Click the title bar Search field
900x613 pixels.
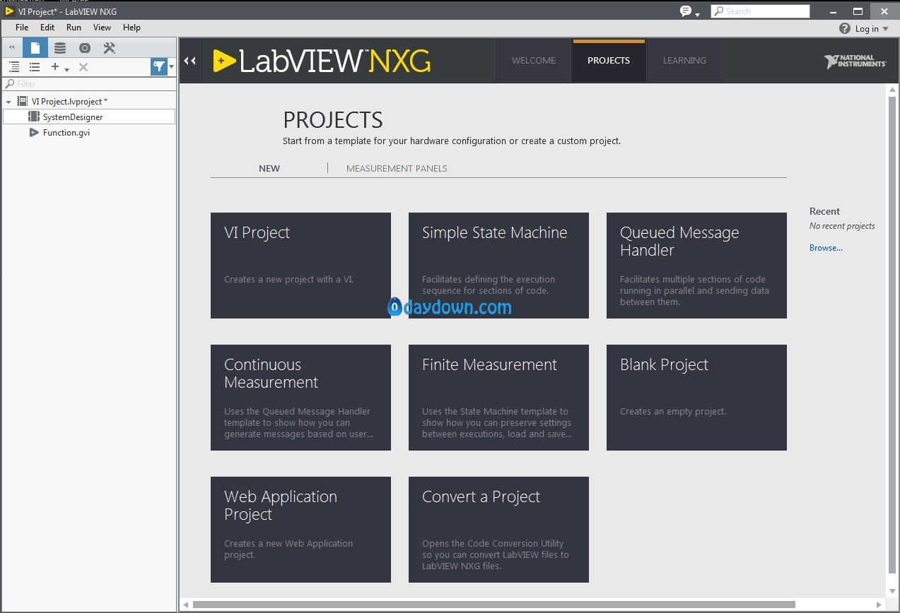[x=760, y=11]
